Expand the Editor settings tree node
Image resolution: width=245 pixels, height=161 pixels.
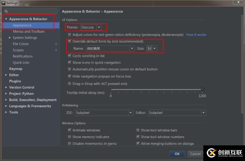pos(6,75)
